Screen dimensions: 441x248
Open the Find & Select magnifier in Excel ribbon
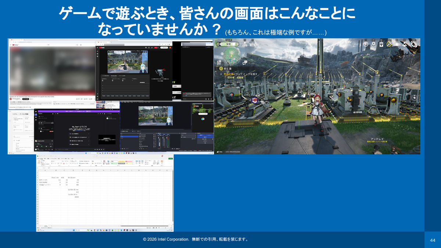158,162
